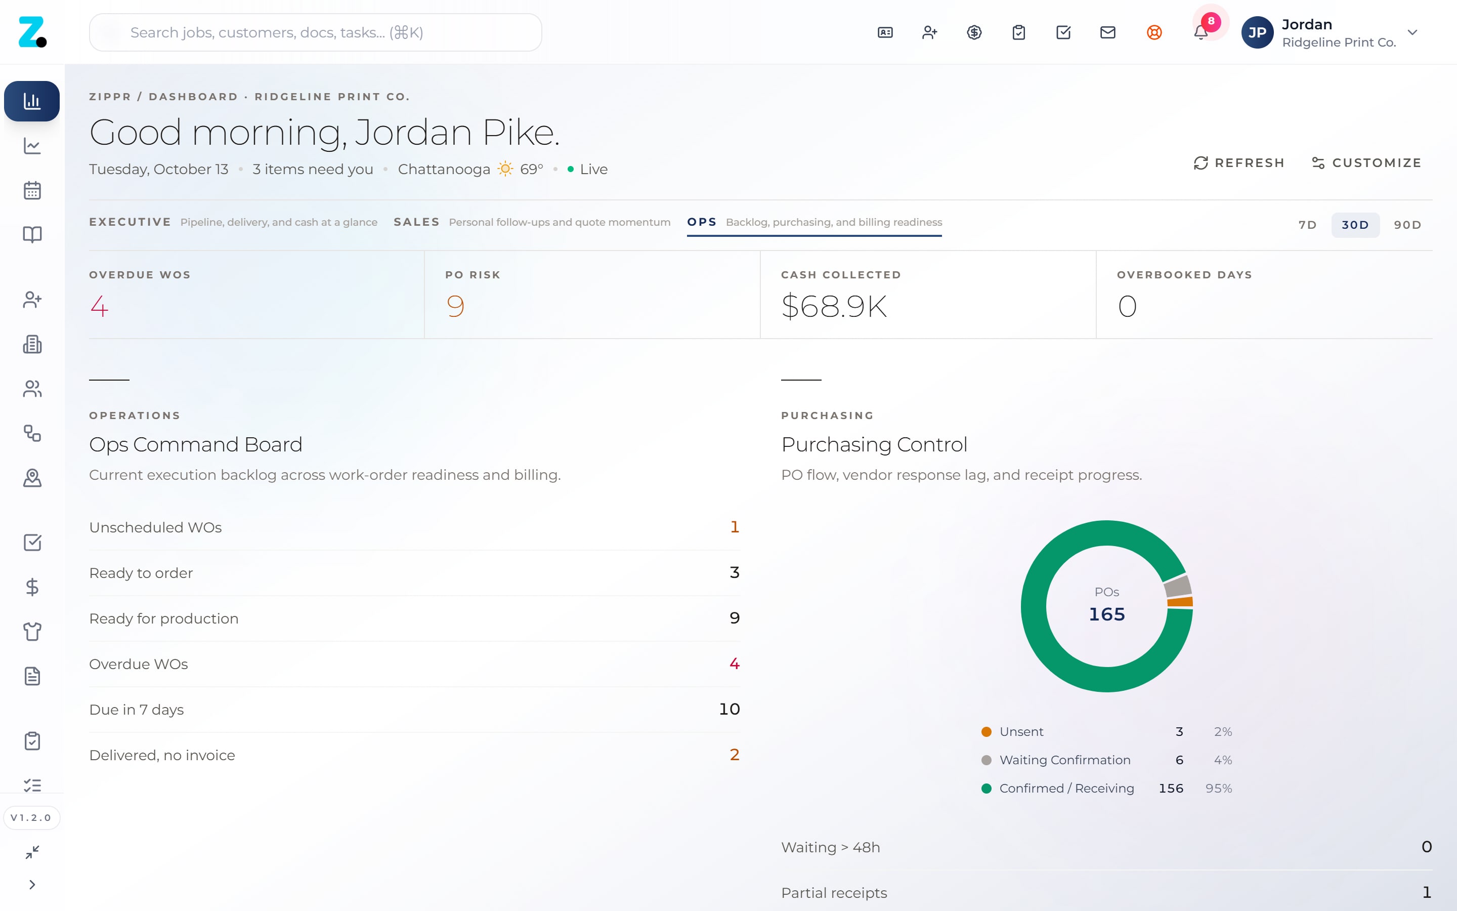Click the search jobs, customers input field
Image resolution: width=1457 pixels, height=911 pixels.
click(x=316, y=32)
